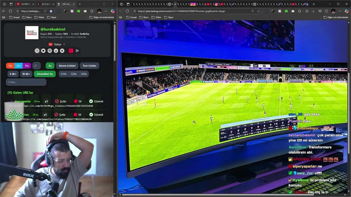The height and width of the screenshot is (197, 351).
Task: Select the G30x option
Action: 84,74
